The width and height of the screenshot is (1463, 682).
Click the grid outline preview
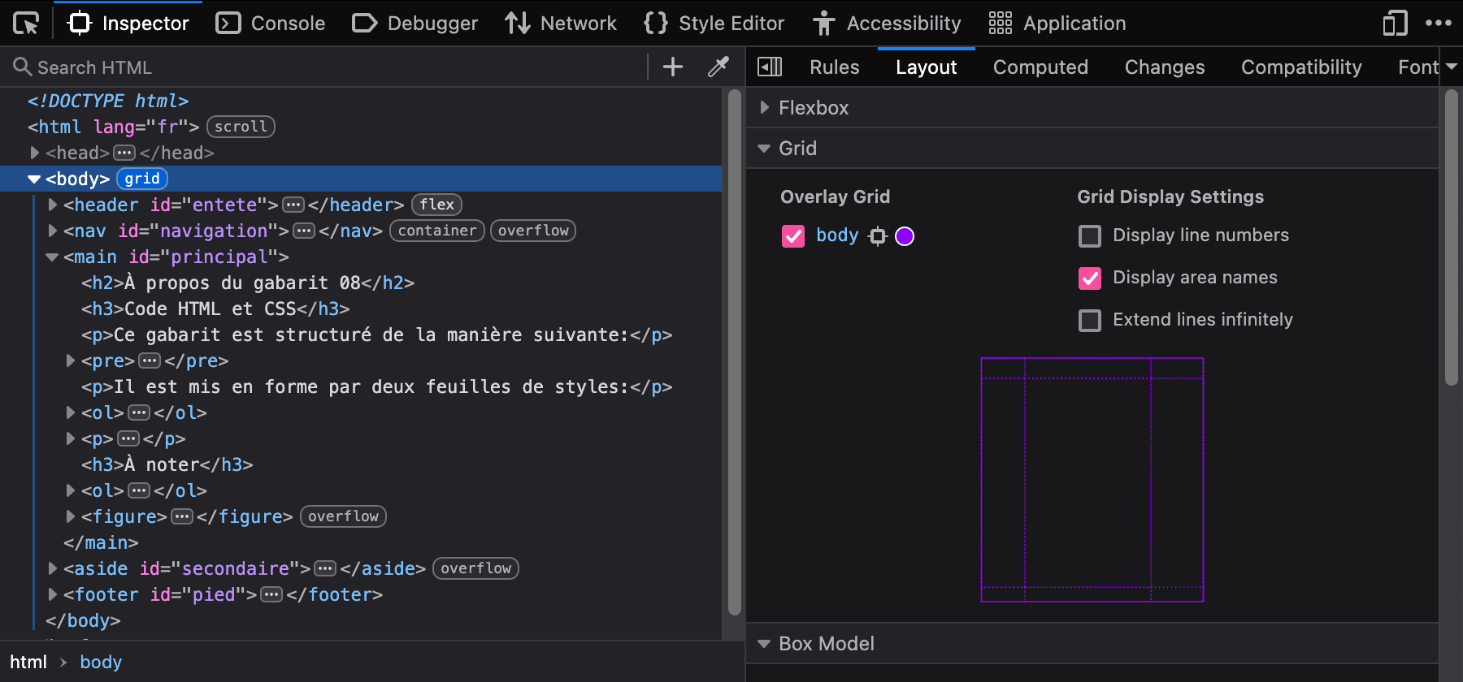(x=1092, y=480)
